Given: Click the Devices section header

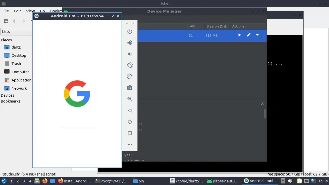Looking at the screenshot, I should (x=7, y=95).
